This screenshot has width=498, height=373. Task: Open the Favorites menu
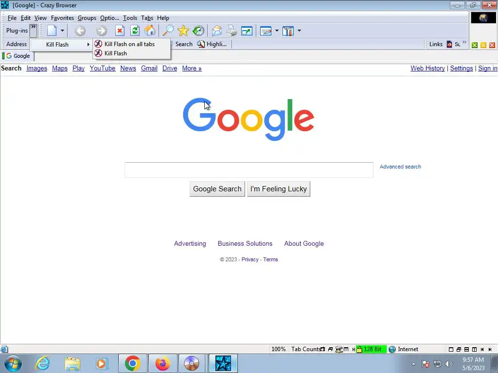(62, 18)
